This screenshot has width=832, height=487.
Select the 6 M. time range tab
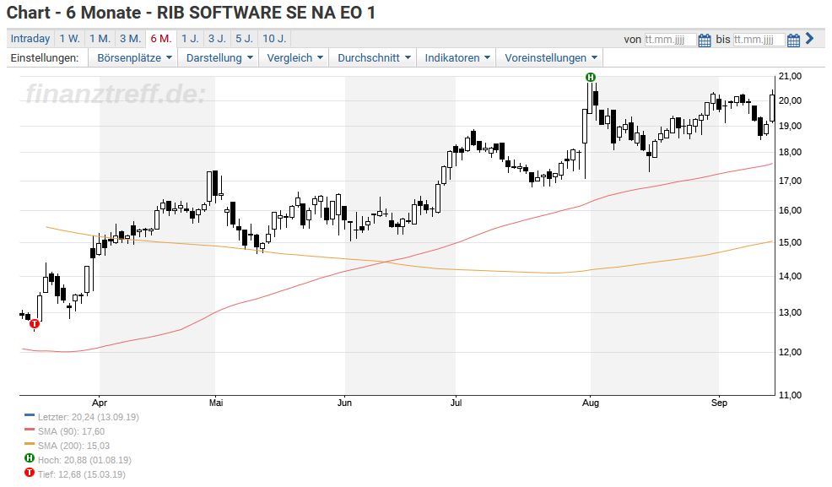coord(161,39)
